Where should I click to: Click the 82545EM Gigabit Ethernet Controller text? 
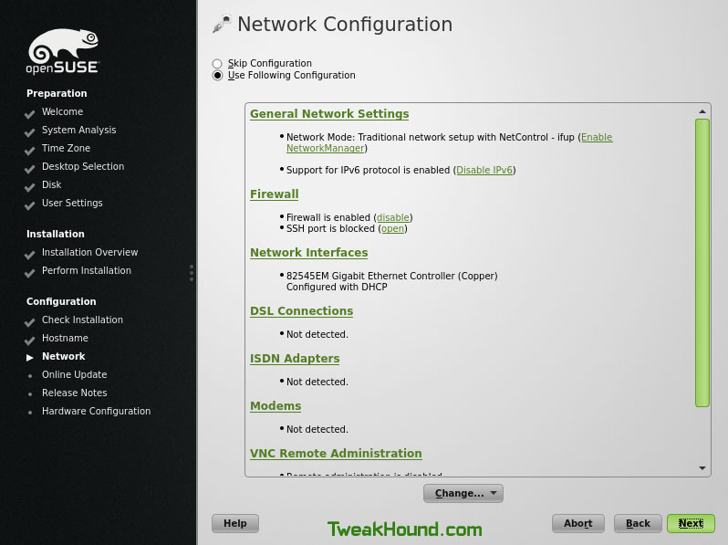(x=392, y=276)
